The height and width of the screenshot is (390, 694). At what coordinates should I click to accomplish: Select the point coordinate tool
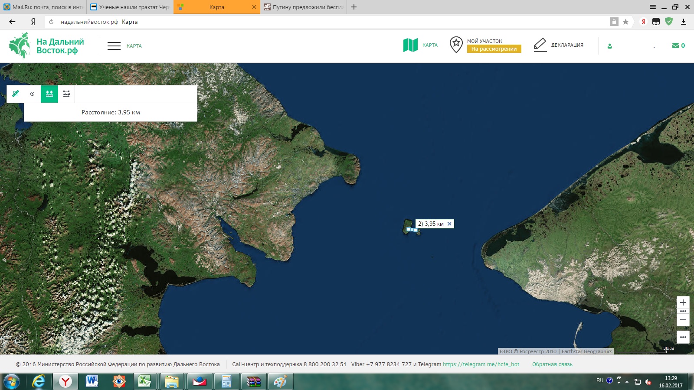33,94
